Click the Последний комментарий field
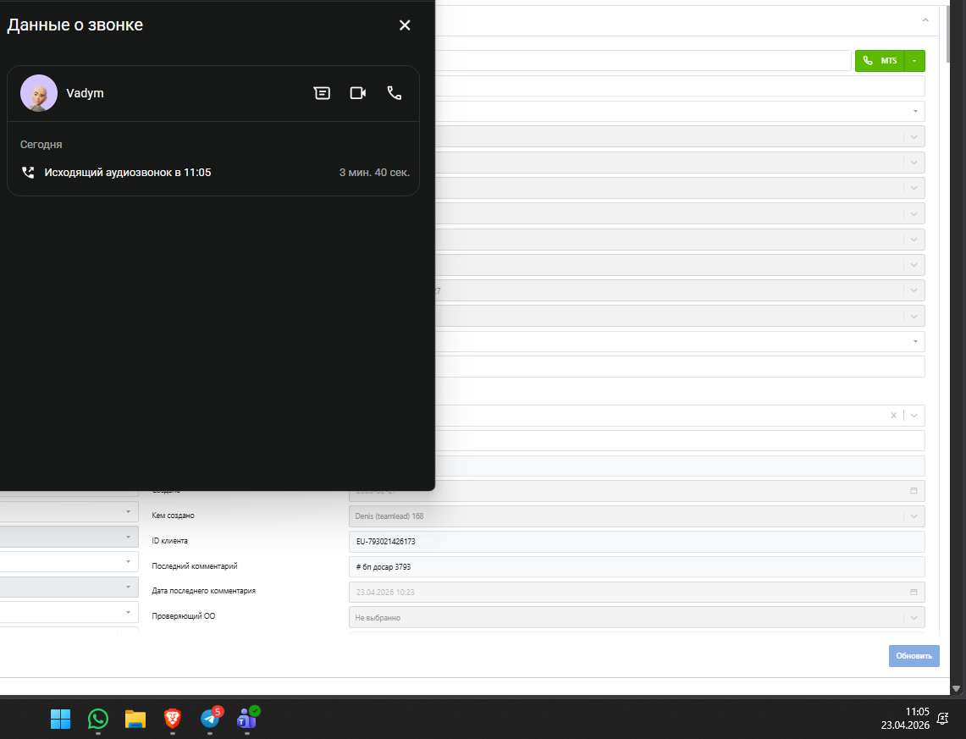This screenshot has height=739, width=966. tap(637, 566)
